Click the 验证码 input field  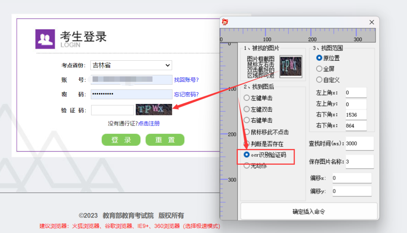pyautogui.click(x=112, y=110)
